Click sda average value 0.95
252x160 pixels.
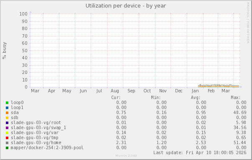pyautogui.click(x=201, y=112)
